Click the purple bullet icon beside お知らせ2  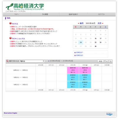75,56
